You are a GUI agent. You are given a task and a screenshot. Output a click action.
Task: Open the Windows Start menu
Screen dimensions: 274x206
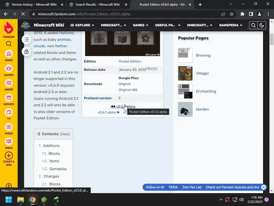pos(9,200)
